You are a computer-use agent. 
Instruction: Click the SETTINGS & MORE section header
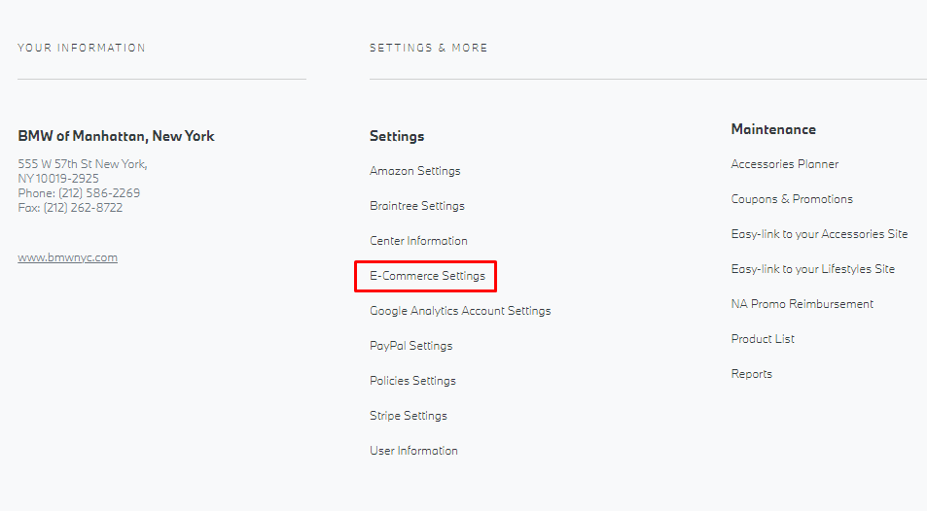click(x=429, y=48)
